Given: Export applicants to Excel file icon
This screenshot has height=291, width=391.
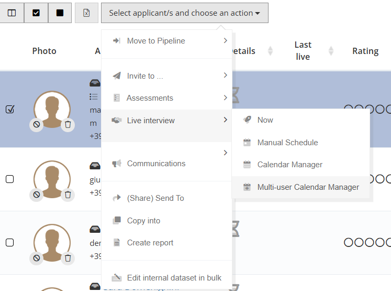Looking at the screenshot, I should pyautogui.click(x=86, y=13).
